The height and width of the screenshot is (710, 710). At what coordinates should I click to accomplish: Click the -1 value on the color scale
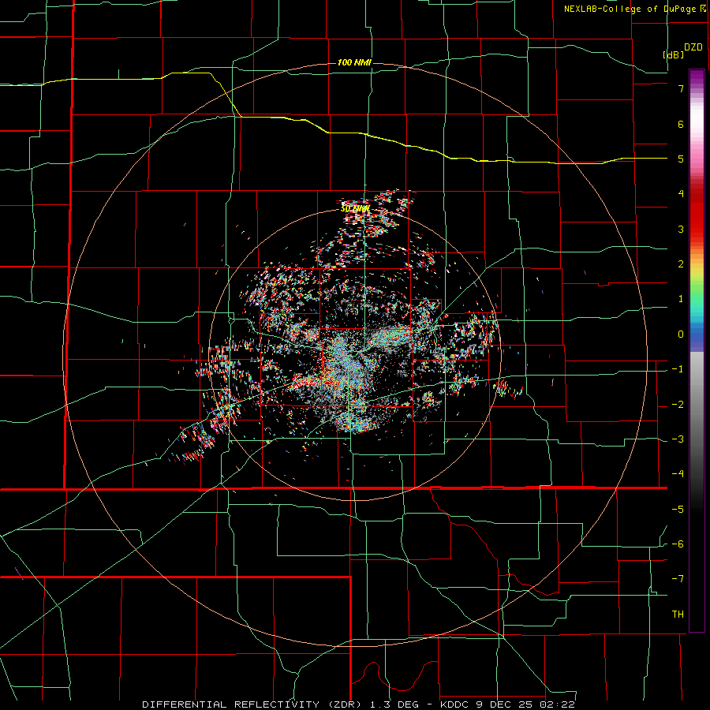tap(678, 369)
